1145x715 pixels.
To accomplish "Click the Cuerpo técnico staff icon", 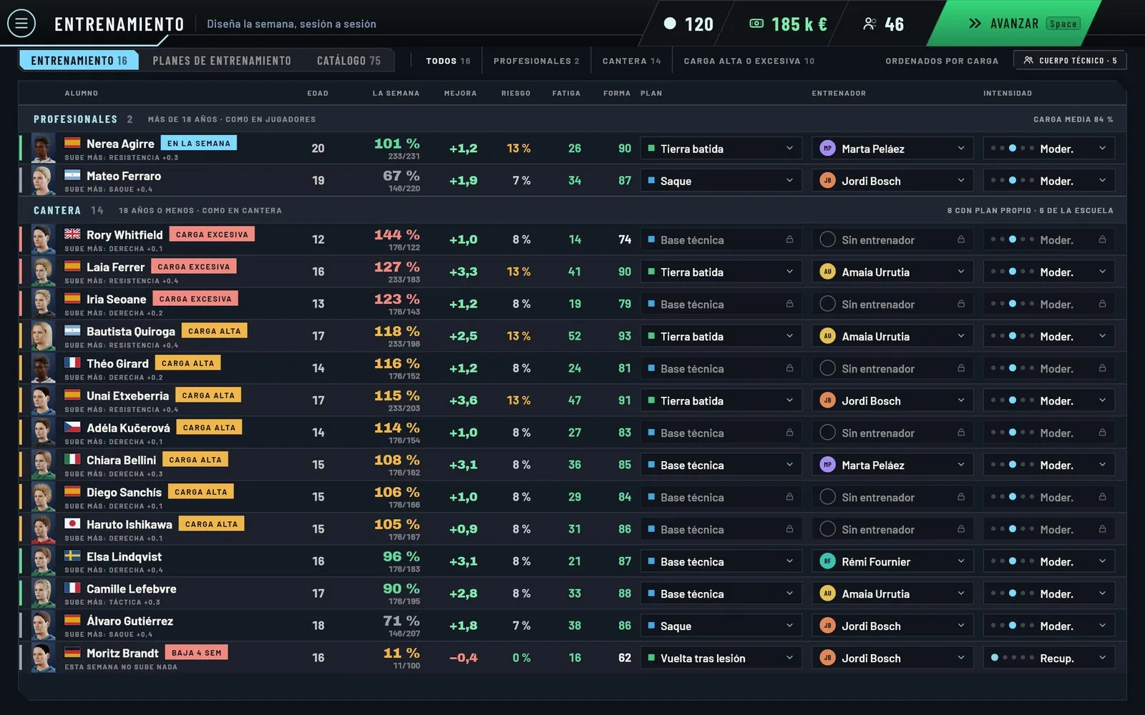I will click(1028, 60).
